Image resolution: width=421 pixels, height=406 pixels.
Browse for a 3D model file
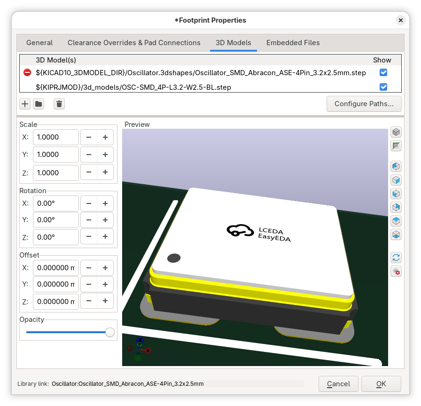(39, 104)
